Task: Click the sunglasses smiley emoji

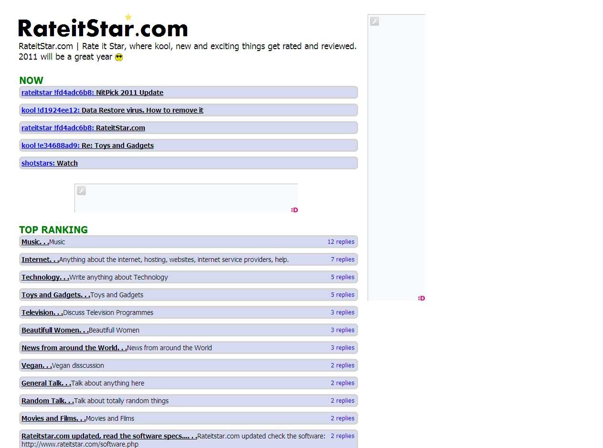Action: 119,57
